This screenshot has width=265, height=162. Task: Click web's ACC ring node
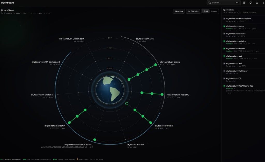pos(135,110)
